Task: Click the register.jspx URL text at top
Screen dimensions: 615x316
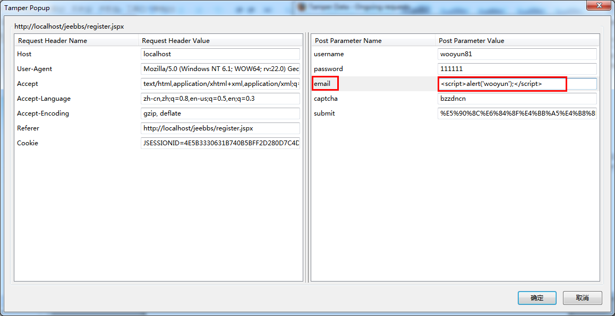Action: click(x=70, y=27)
